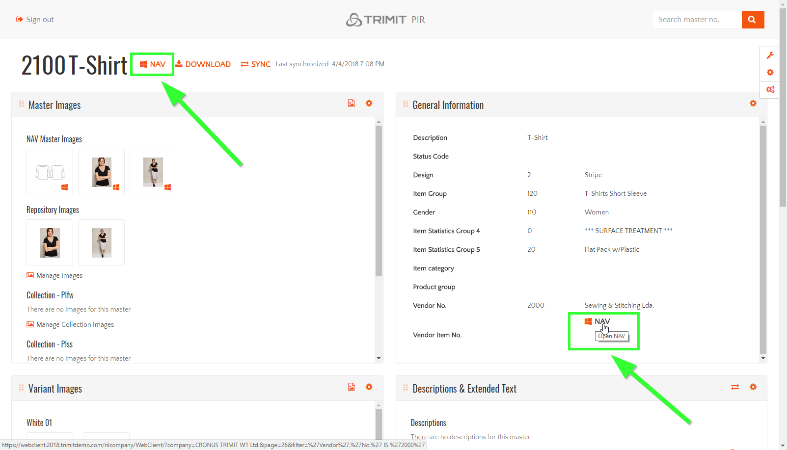Click the 'White 01' variant heading
Image resolution: width=787 pixels, height=450 pixels.
(x=39, y=423)
